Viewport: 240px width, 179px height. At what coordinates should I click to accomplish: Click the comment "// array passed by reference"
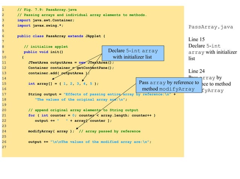tap(110, 131)
